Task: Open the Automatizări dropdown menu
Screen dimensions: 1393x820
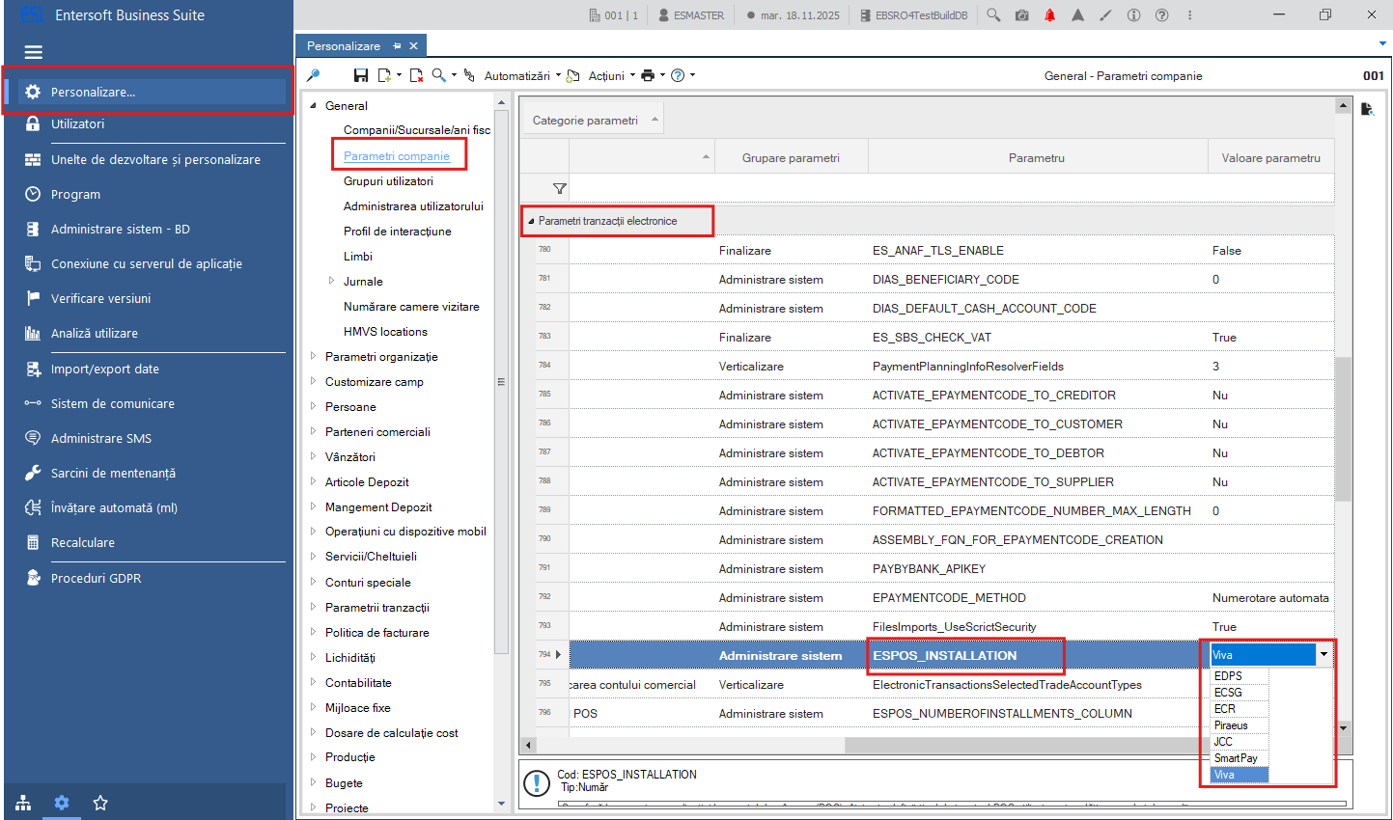Action: tap(522, 75)
